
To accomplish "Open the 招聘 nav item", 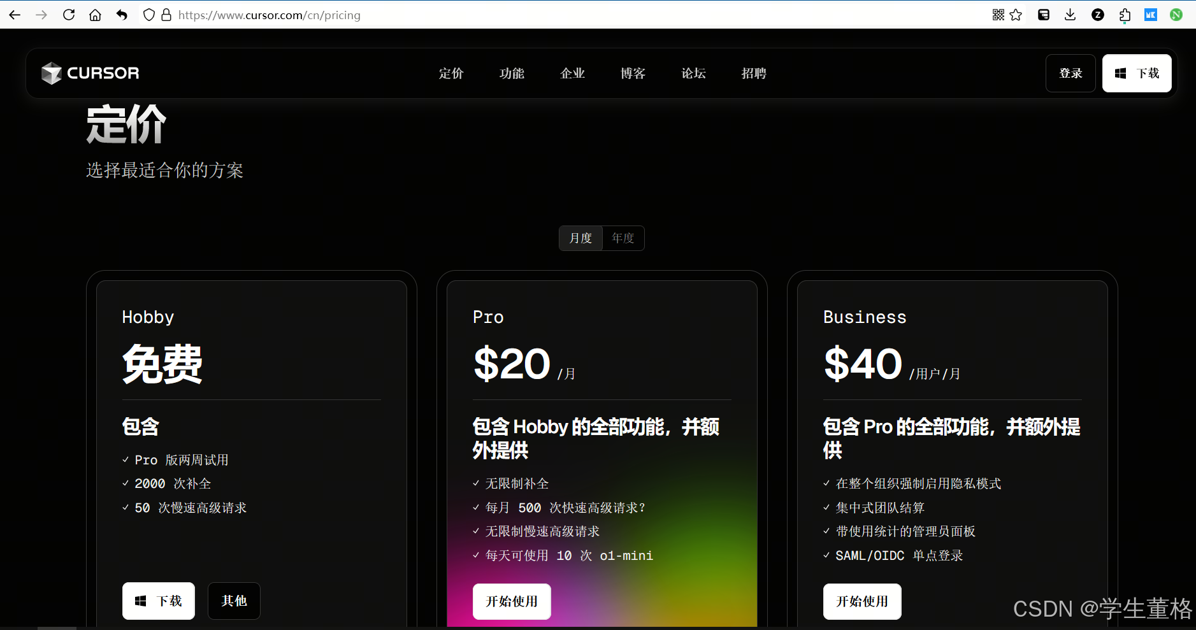I will [x=754, y=73].
